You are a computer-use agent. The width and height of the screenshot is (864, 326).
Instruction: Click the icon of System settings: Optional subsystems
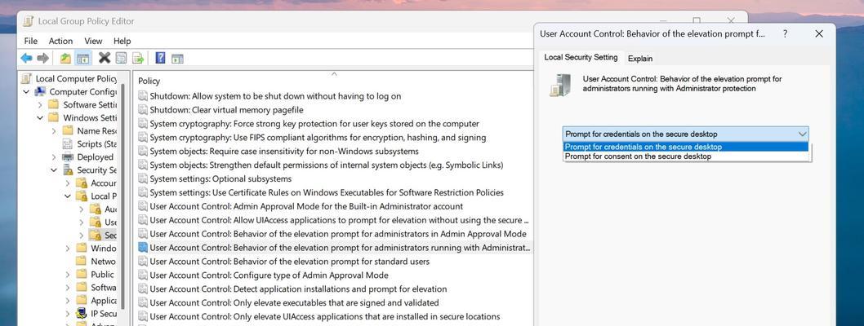pos(143,178)
